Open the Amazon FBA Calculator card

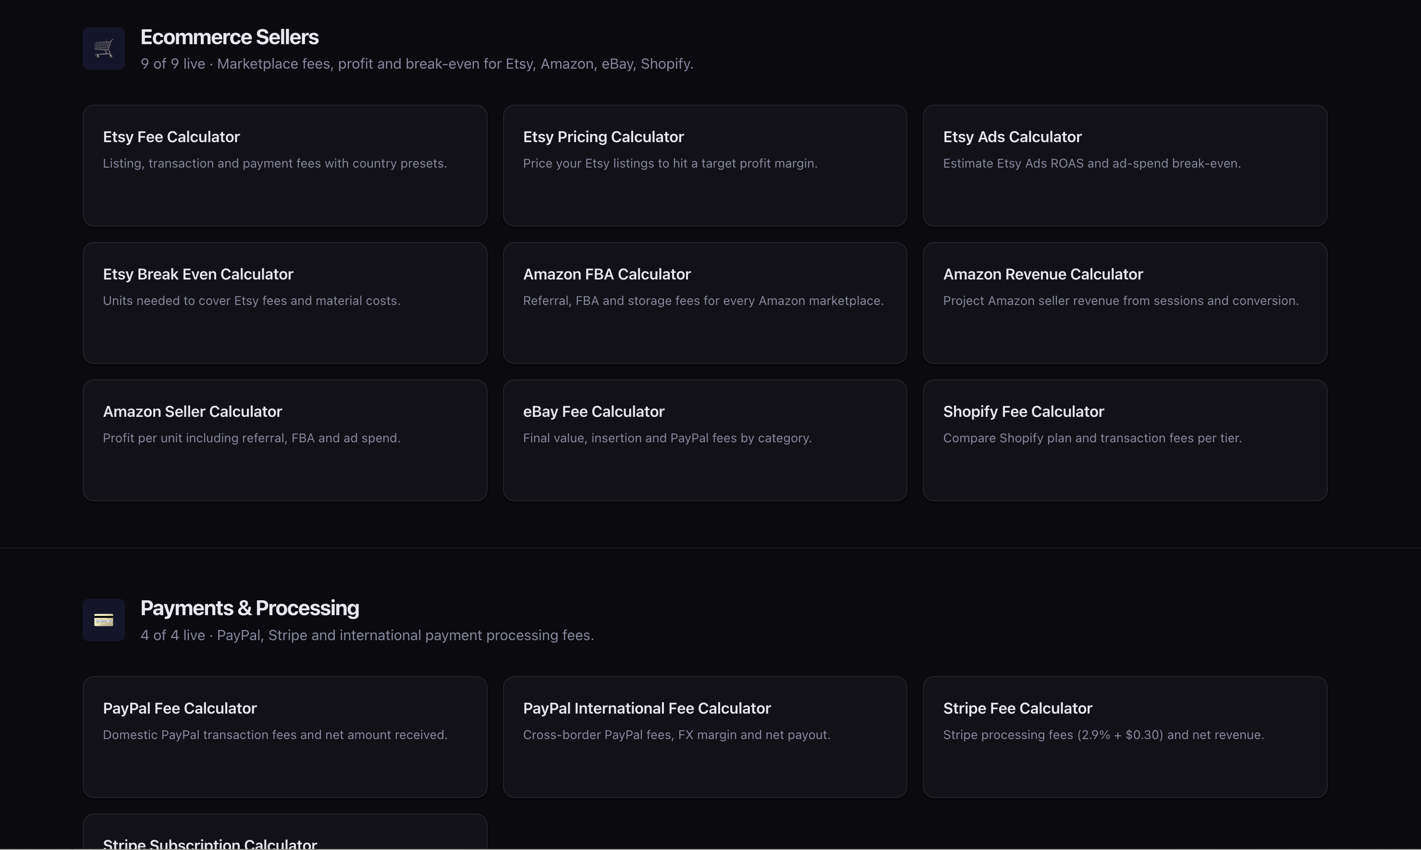pos(705,303)
